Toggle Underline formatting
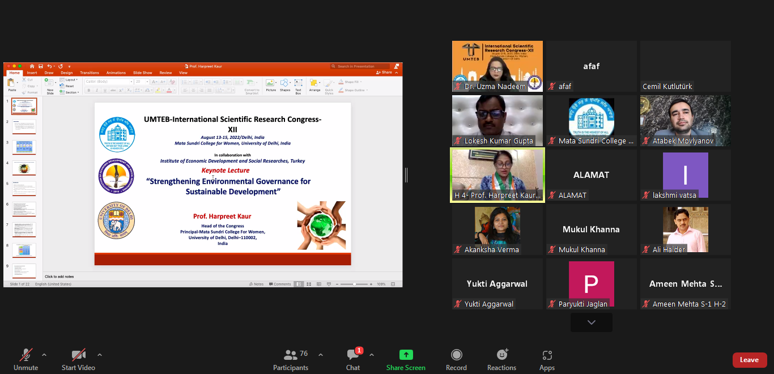 pyautogui.click(x=105, y=90)
